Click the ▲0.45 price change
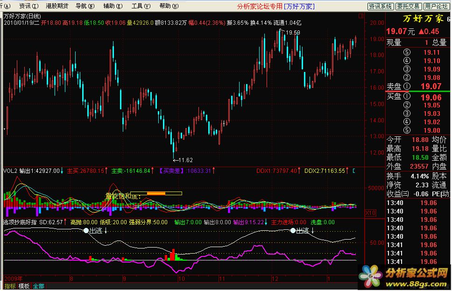Viewport: 452px width, 291px height. [x=429, y=31]
